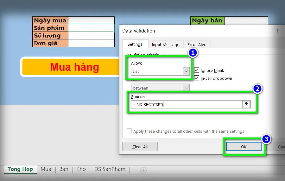This screenshot has width=285, height=181.
Task: Click the Source range selector collapse icon
Action: click(x=246, y=105)
